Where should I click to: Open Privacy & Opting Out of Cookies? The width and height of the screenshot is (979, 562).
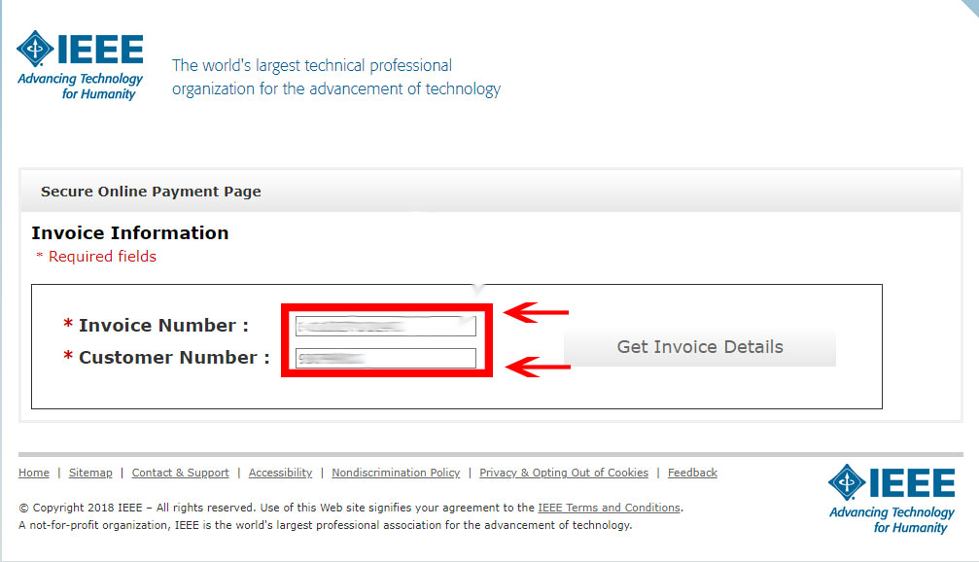pyautogui.click(x=564, y=473)
